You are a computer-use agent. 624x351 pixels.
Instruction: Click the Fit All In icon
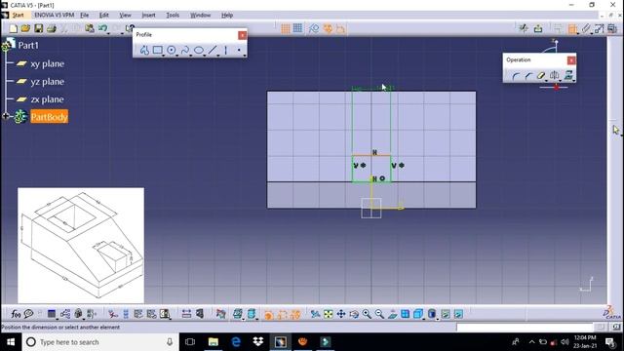coord(328,314)
